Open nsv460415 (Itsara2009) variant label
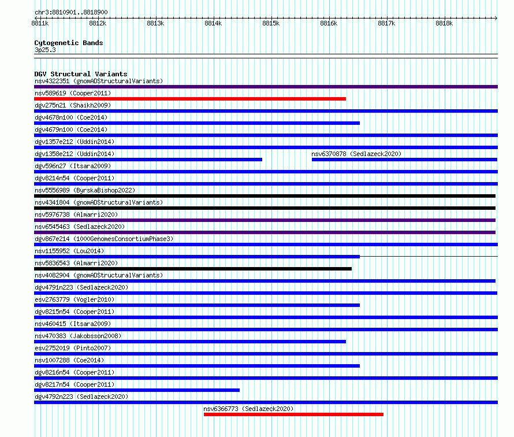Viewport: 514px width, 437px height. click(73, 324)
